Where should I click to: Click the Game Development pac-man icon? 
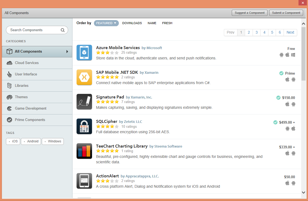(9, 108)
